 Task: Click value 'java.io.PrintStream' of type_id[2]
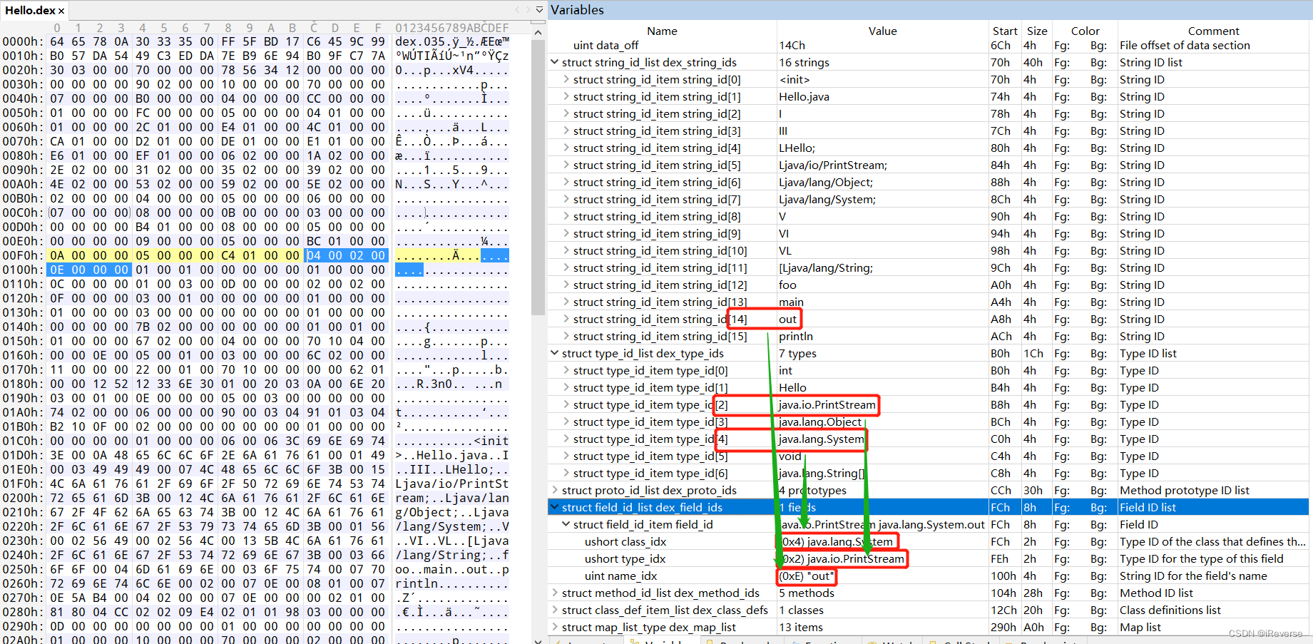pyautogui.click(x=827, y=404)
